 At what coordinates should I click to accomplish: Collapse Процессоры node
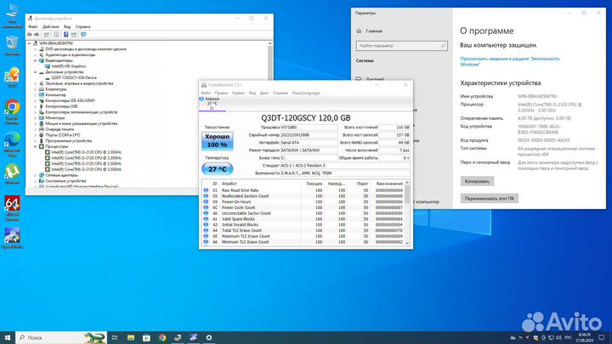(x=35, y=147)
